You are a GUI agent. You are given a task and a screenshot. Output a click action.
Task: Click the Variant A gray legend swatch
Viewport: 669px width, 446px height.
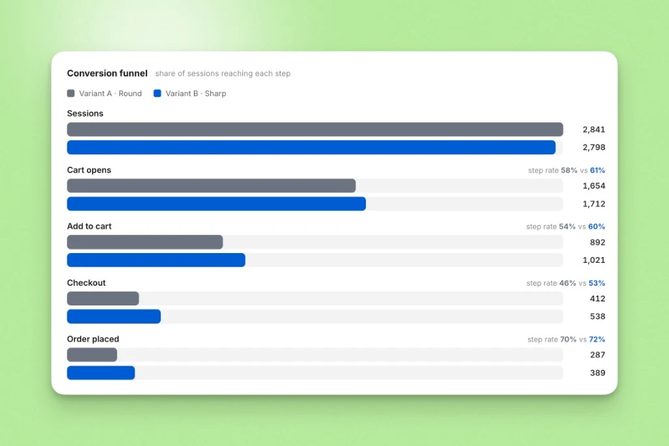pyautogui.click(x=71, y=93)
